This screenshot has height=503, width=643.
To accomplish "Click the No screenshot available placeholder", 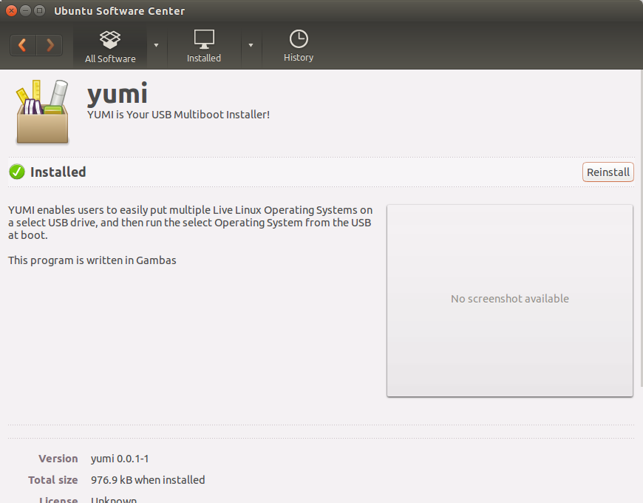I will 510,301.
